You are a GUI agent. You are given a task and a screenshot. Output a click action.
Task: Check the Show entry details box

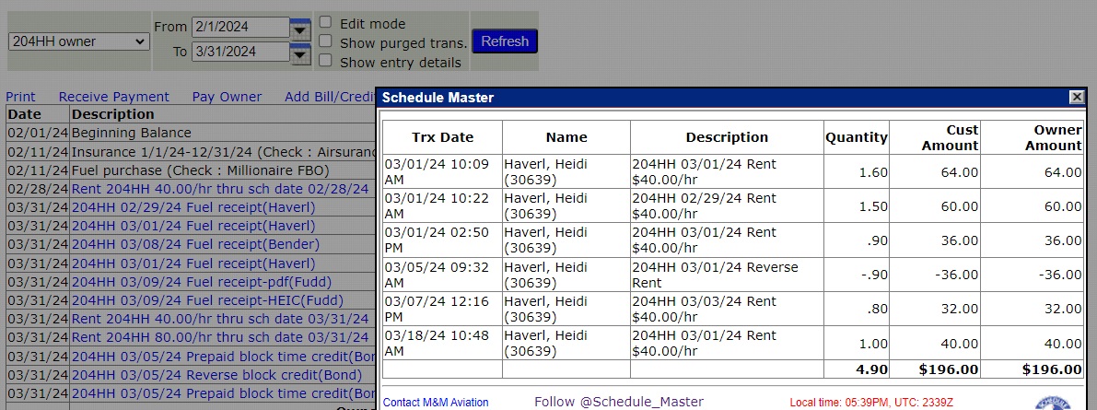click(324, 61)
